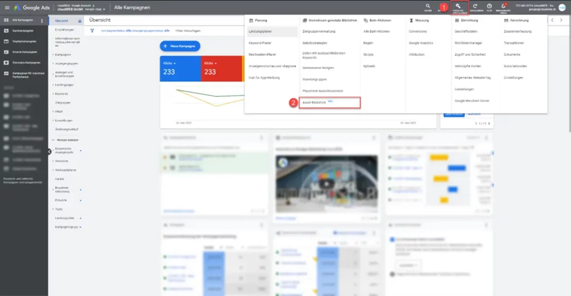Open Skripts under Bulk-Aktionen

368,55
